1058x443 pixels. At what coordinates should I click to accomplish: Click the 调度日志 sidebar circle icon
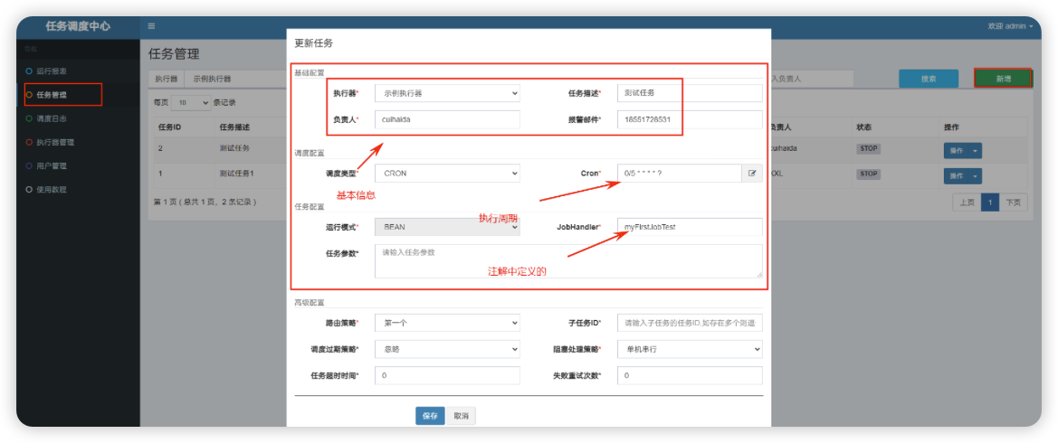(28, 118)
